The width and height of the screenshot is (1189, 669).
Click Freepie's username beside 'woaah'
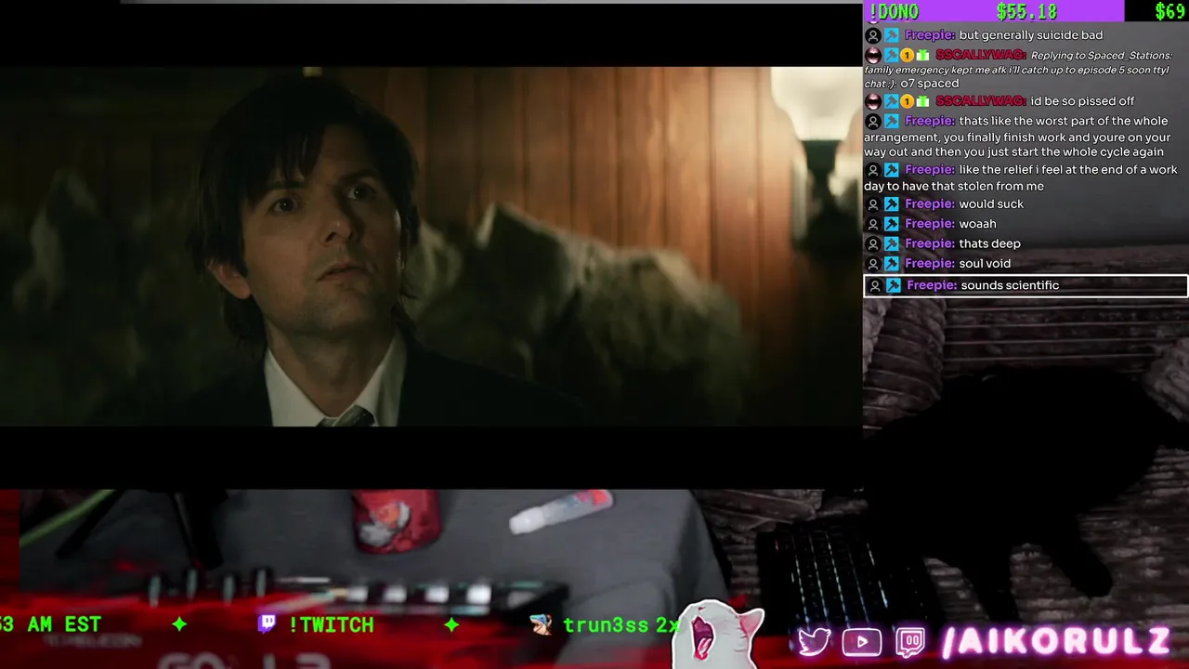[x=930, y=224]
